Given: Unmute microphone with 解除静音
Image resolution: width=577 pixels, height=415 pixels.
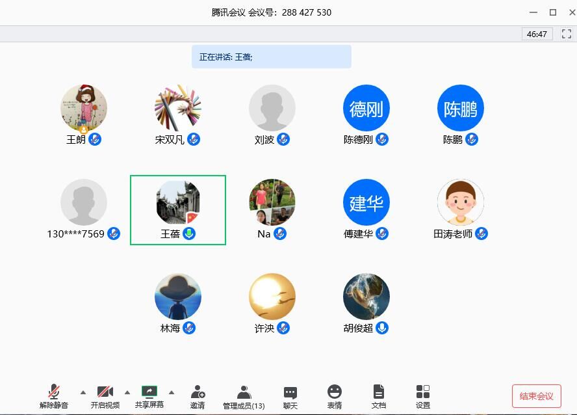Looking at the screenshot, I should (54, 395).
